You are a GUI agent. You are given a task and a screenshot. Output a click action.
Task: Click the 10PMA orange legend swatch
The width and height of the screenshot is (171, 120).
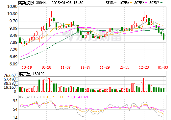(131, 3)
